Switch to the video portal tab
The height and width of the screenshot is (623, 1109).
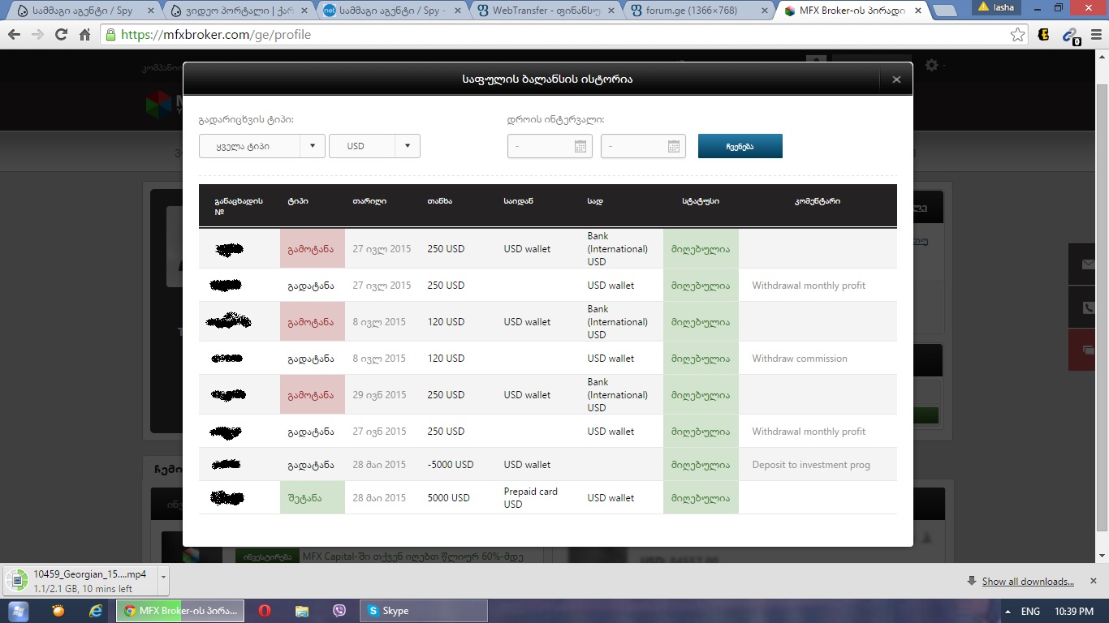[x=239, y=11]
